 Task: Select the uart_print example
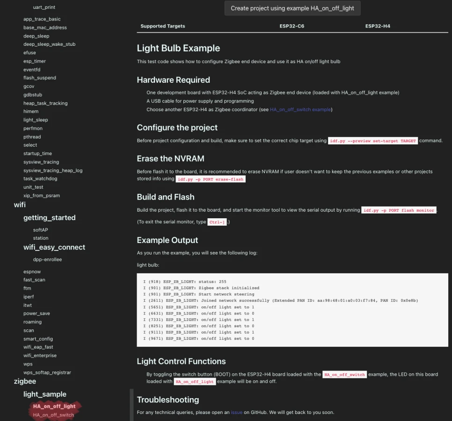pyautogui.click(x=44, y=7)
